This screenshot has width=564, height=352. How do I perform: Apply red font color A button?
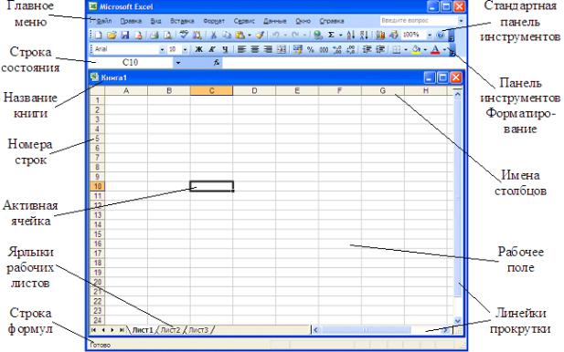[x=435, y=50]
